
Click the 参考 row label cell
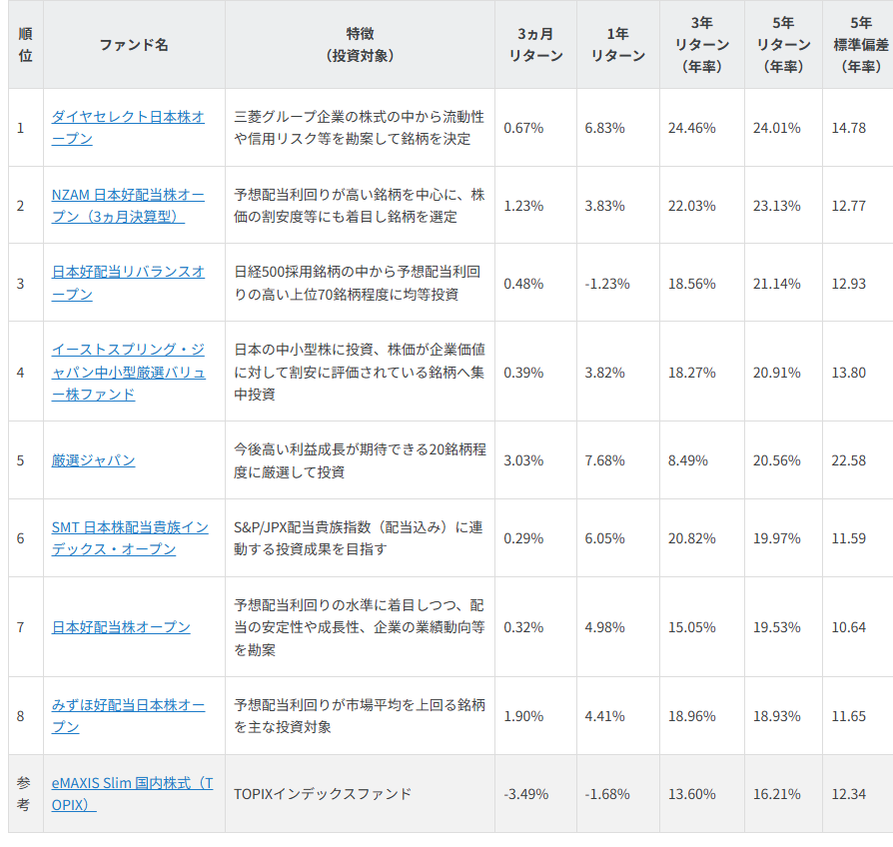pyautogui.click(x=24, y=794)
